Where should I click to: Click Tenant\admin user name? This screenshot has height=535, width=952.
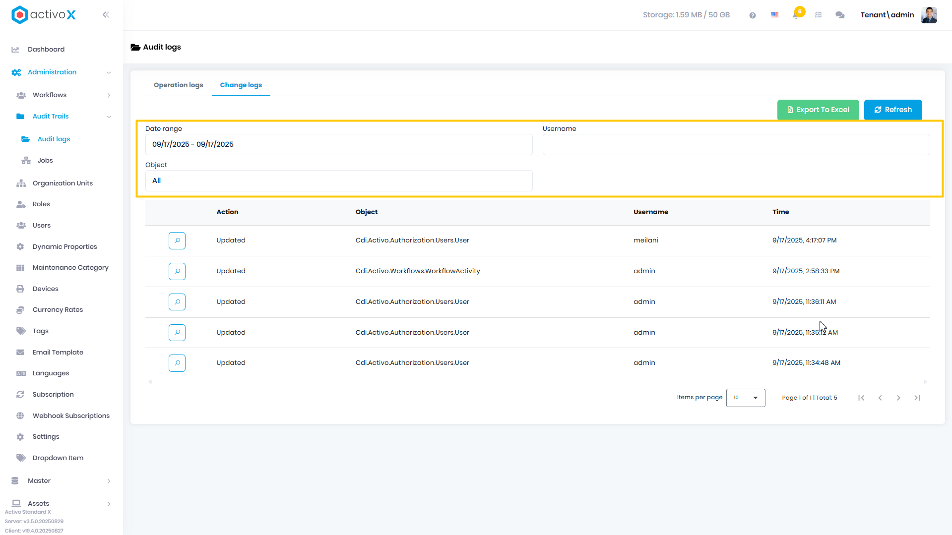click(887, 15)
